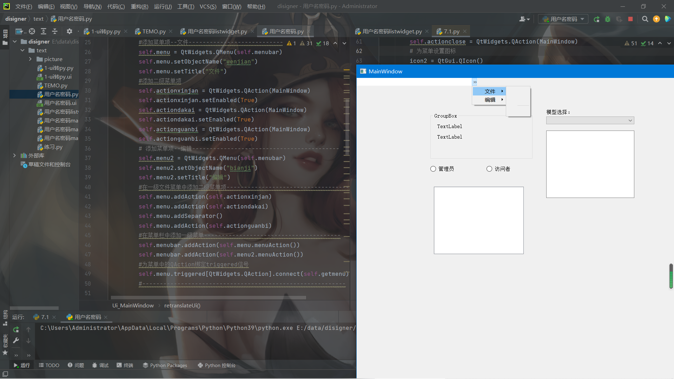Open the Project tool window folder icon
Image resolution: width=674 pixels, height=379 pixels.
click(5, 43)
